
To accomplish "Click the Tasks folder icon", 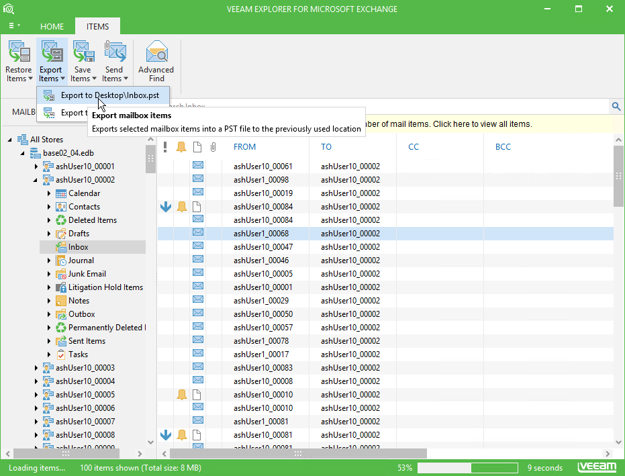I will (61, 354).
